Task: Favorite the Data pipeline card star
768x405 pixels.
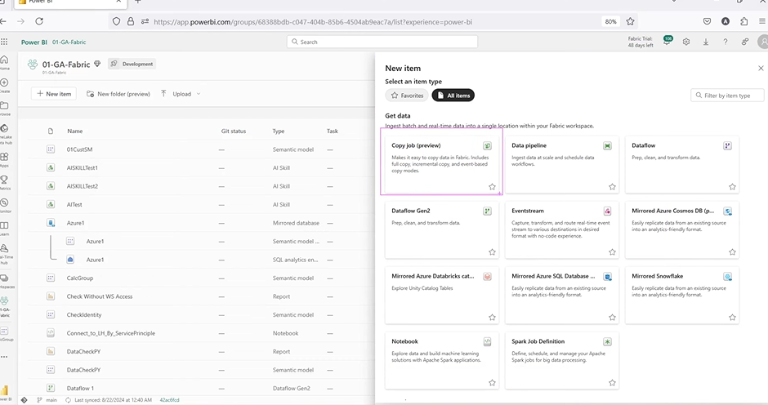Action: pyautogui.click(x=612, y=187)
